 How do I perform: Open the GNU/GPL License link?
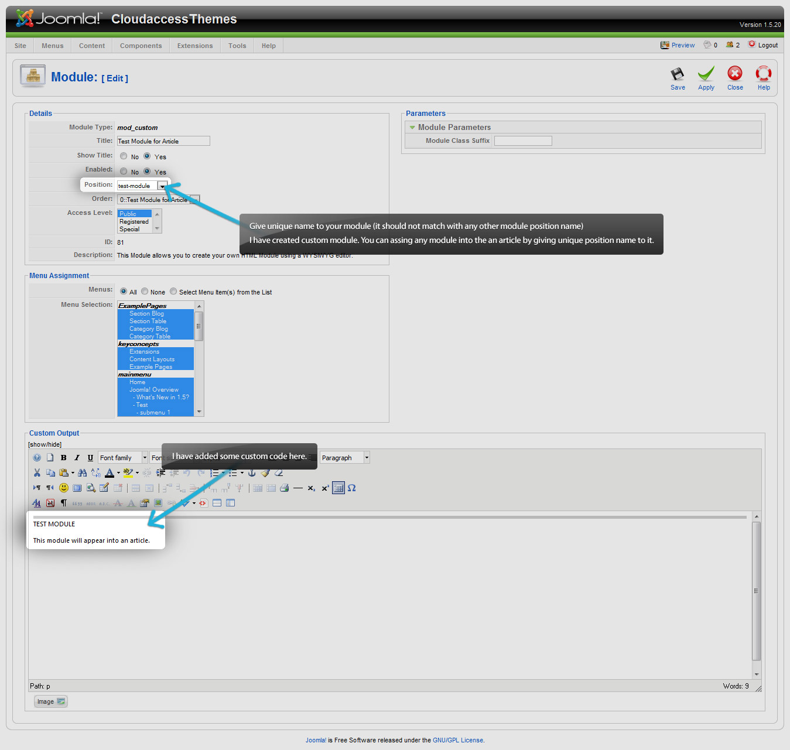[458, 740]
